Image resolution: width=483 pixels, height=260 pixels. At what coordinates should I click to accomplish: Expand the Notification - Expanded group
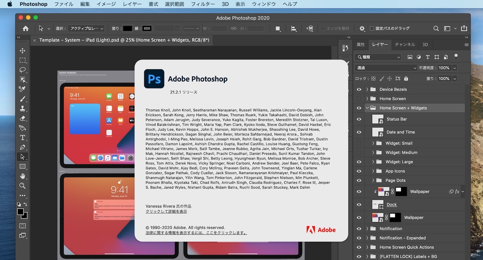click(367, 238)
